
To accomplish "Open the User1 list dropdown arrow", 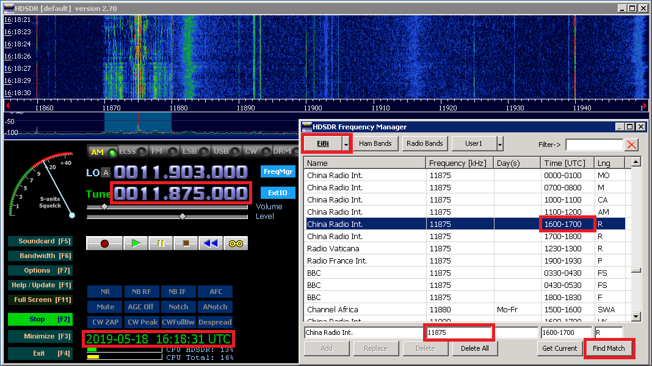I will point(500,144).
